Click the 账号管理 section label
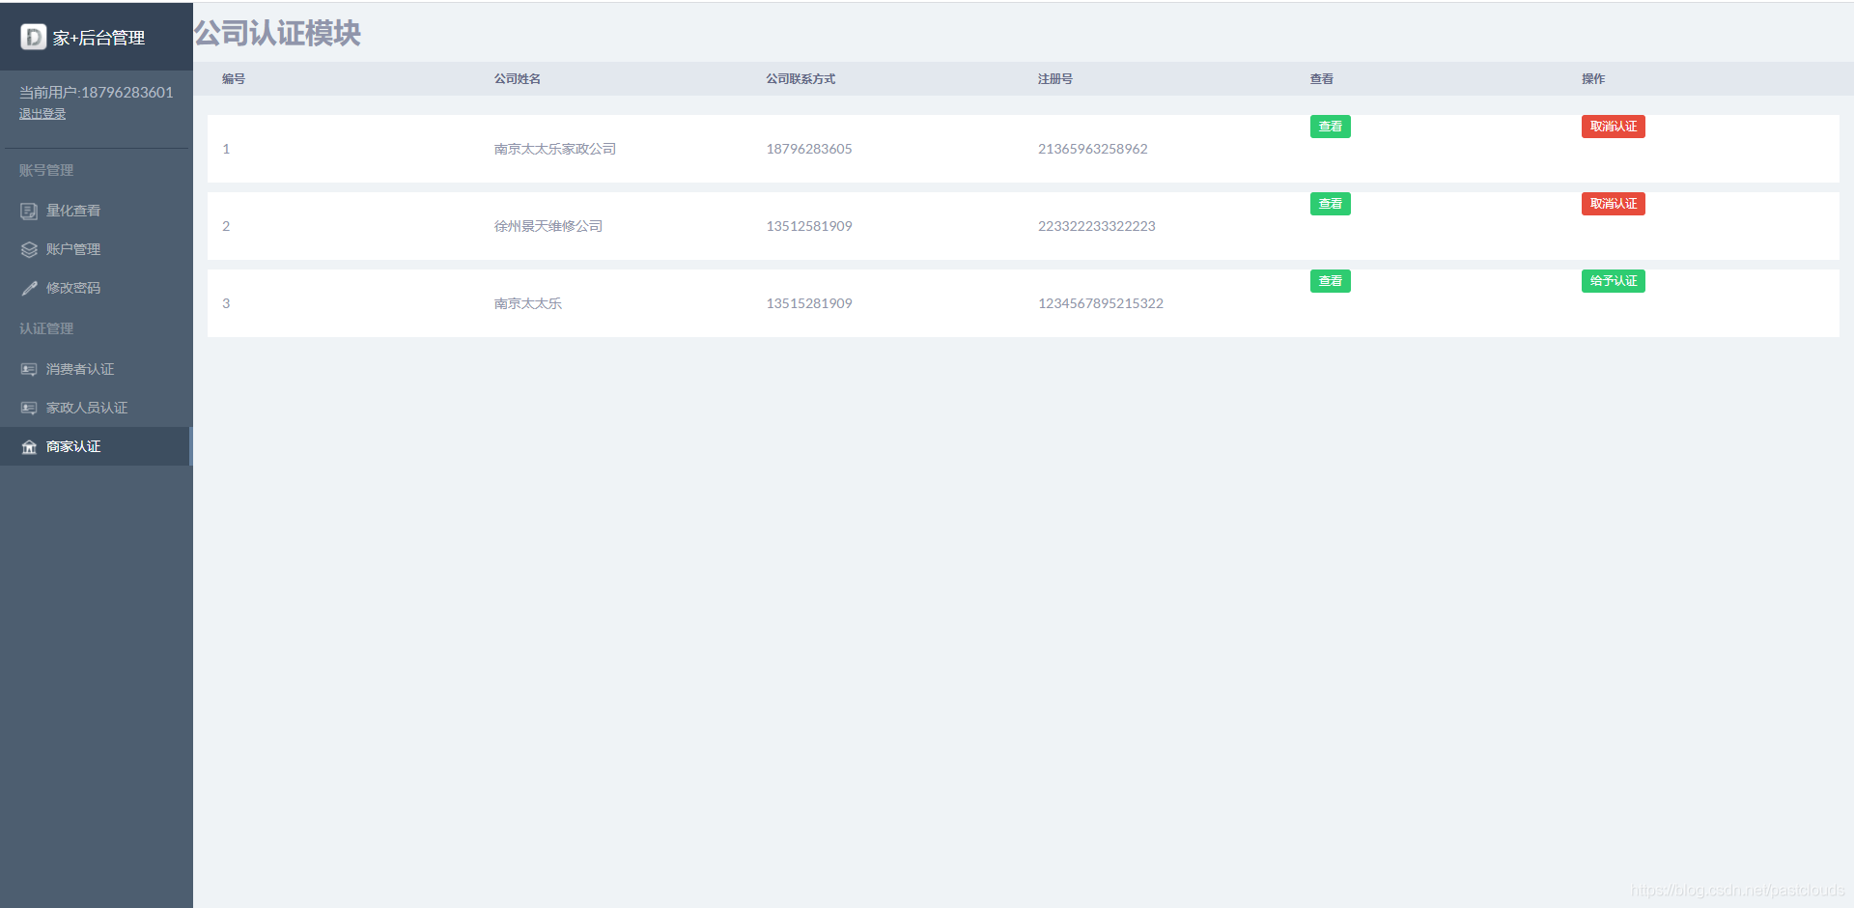The image size is (1854, 908). pos(46,170)
